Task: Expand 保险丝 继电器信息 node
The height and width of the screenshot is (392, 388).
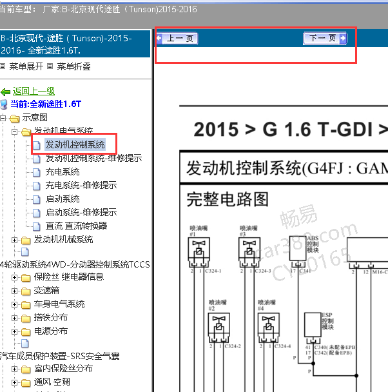Action: [14, 277]
